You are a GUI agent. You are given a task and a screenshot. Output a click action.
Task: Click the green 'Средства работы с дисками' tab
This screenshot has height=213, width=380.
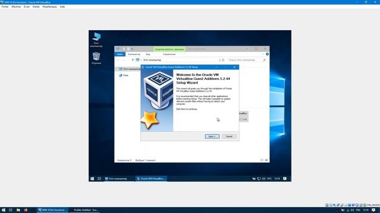(169, 49)
